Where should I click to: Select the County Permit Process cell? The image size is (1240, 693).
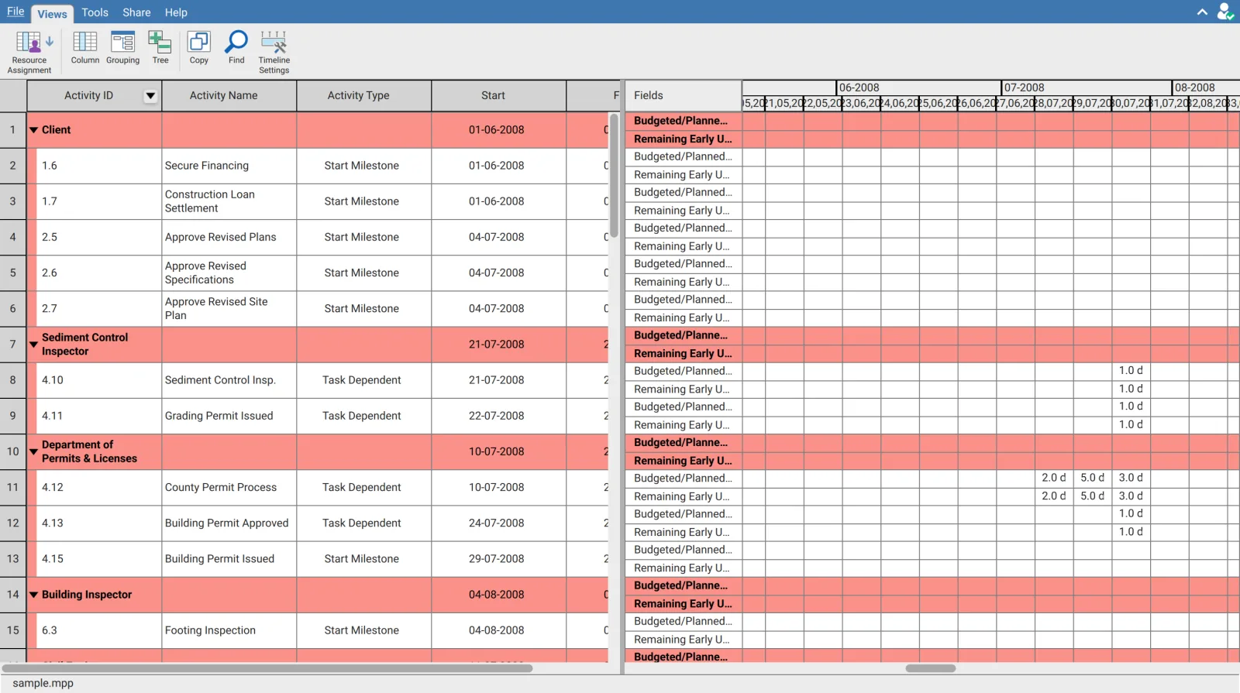[229, 487]
